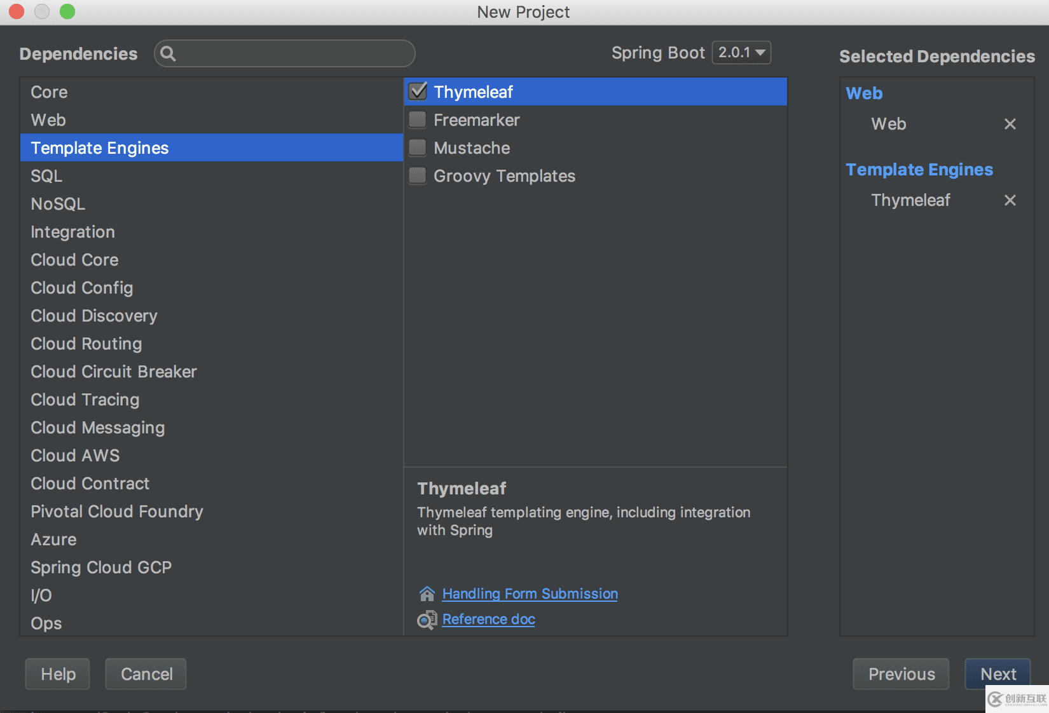This screenshot has width=1049, height=713.
Task: Click the Web heading in Selected Dependencies
Action: [864, 93]
